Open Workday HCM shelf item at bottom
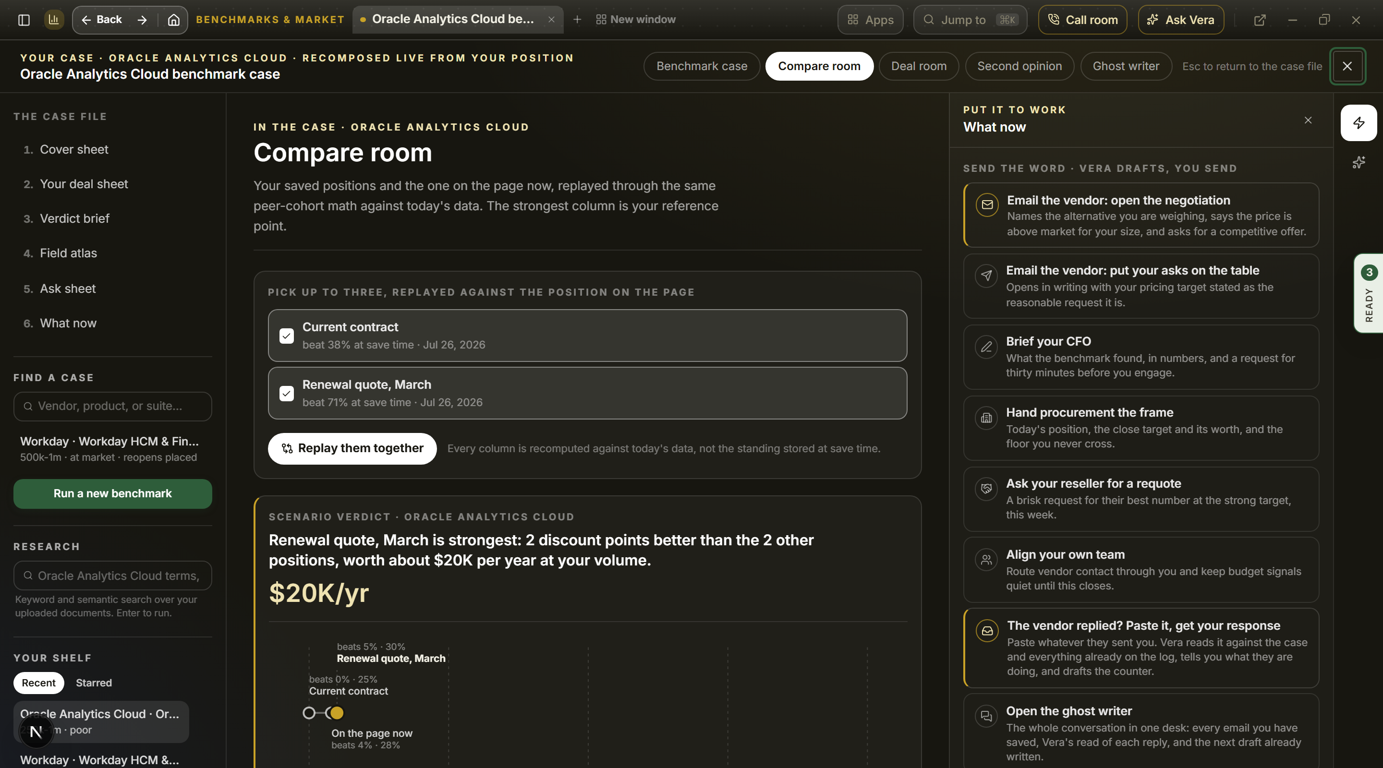1383x768 pixels. 100,760
